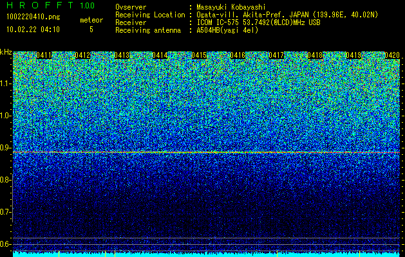Screen dimensions: 405x257
Task: Click the version number 1.0.0
Action: [x=88, y=5]
